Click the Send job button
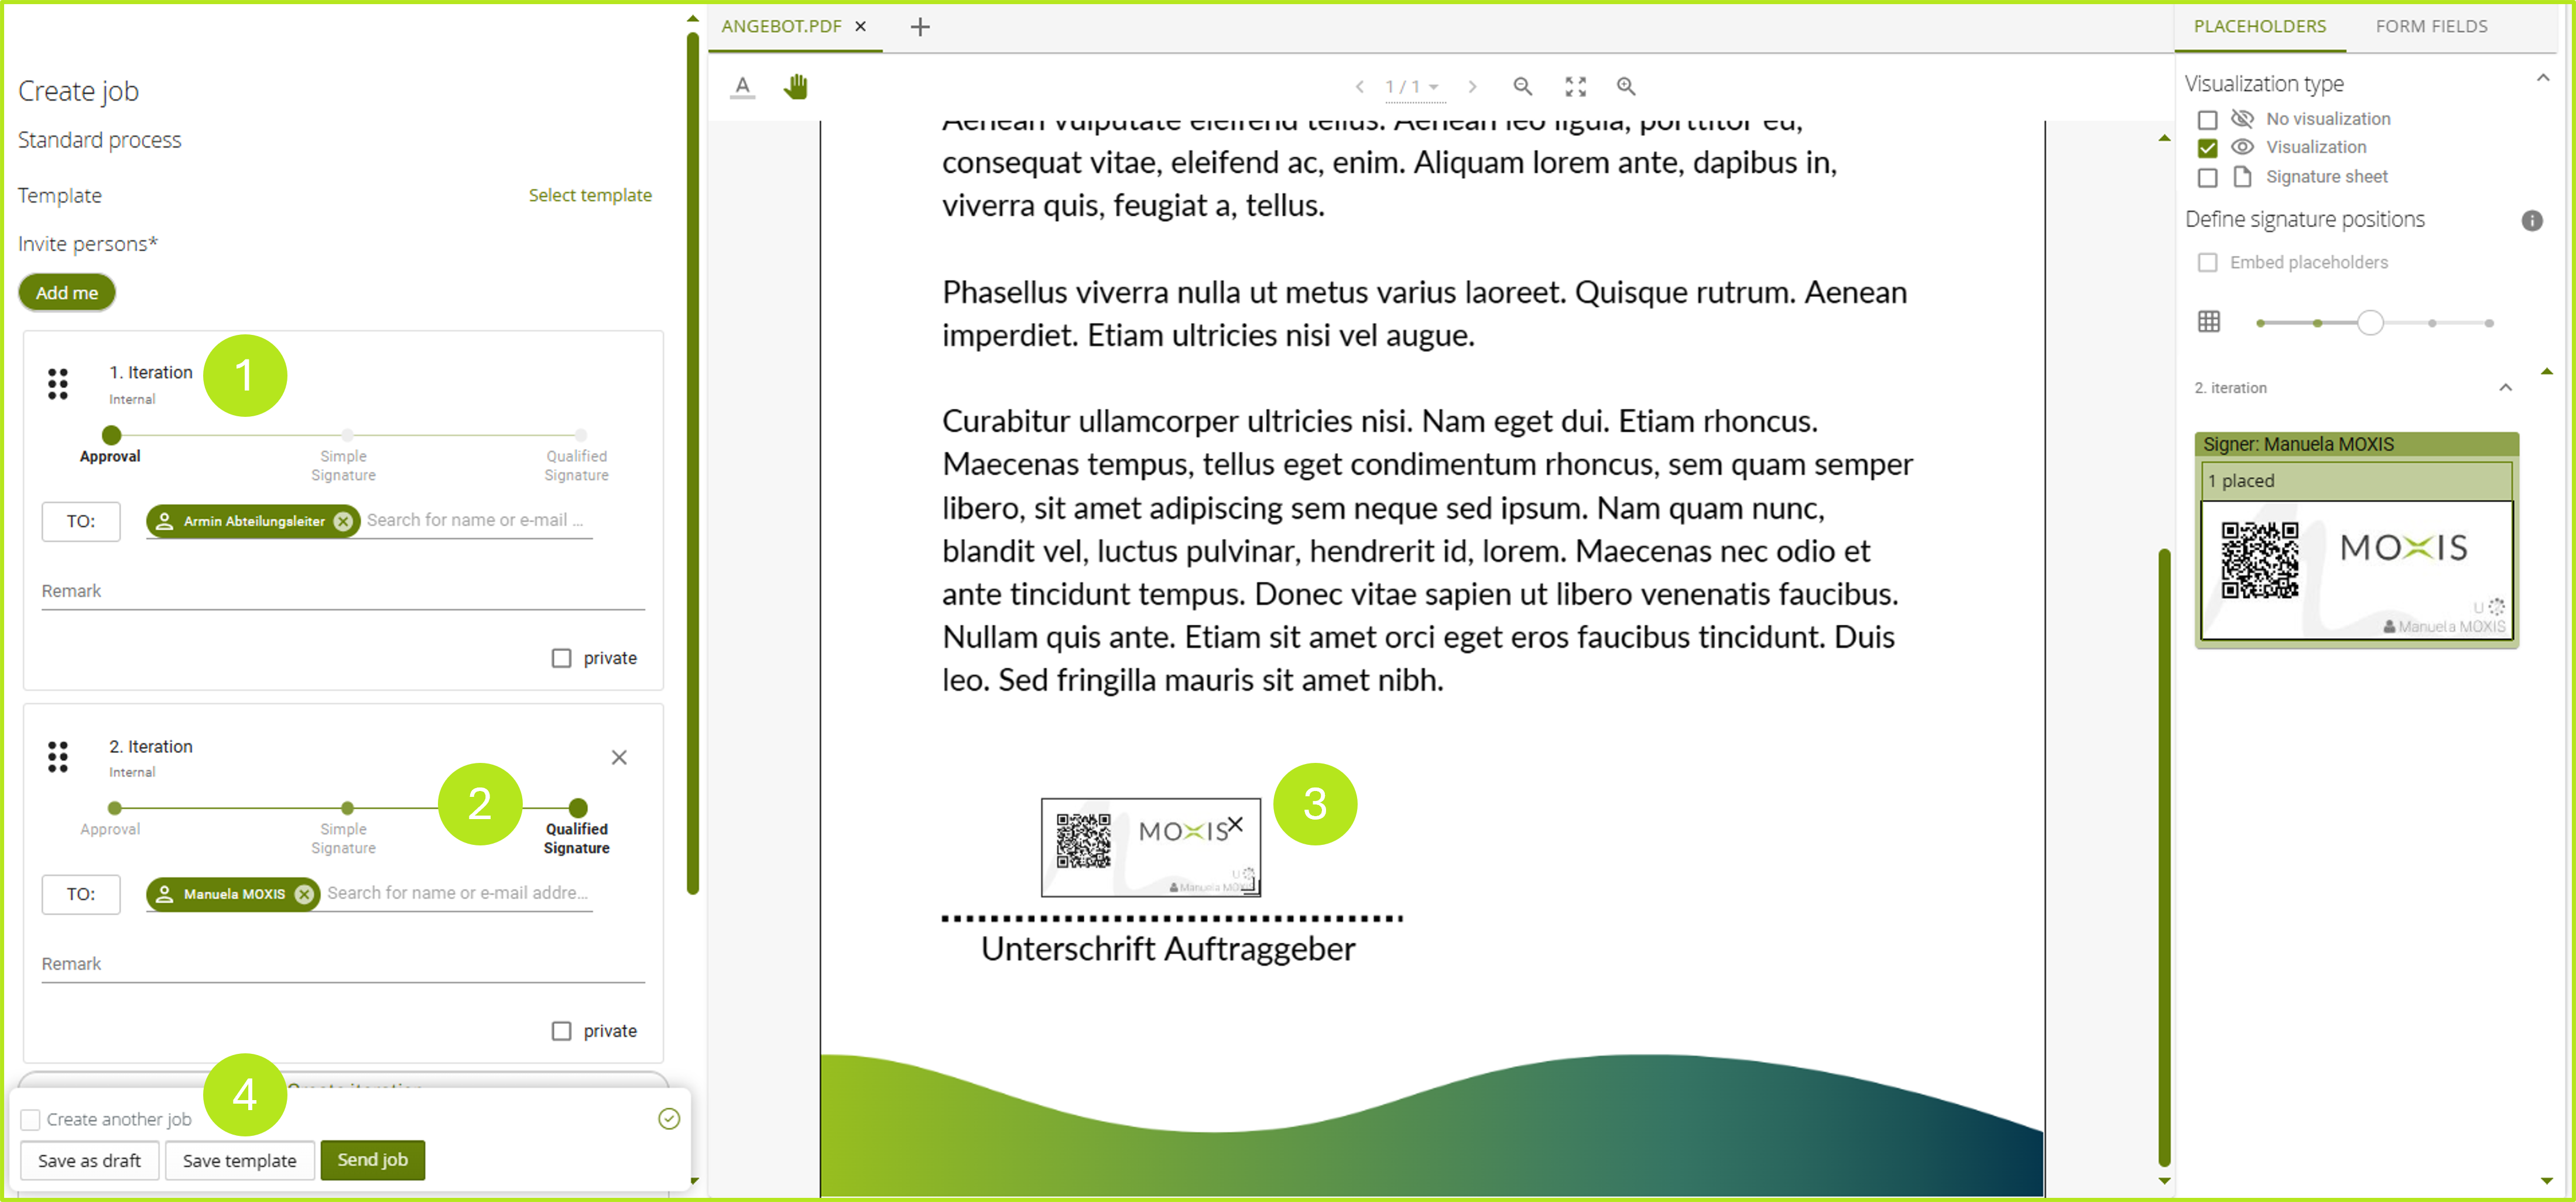Image resolution: width=2576 pixels, height=1202 pixels. [x=372, y=1159]
